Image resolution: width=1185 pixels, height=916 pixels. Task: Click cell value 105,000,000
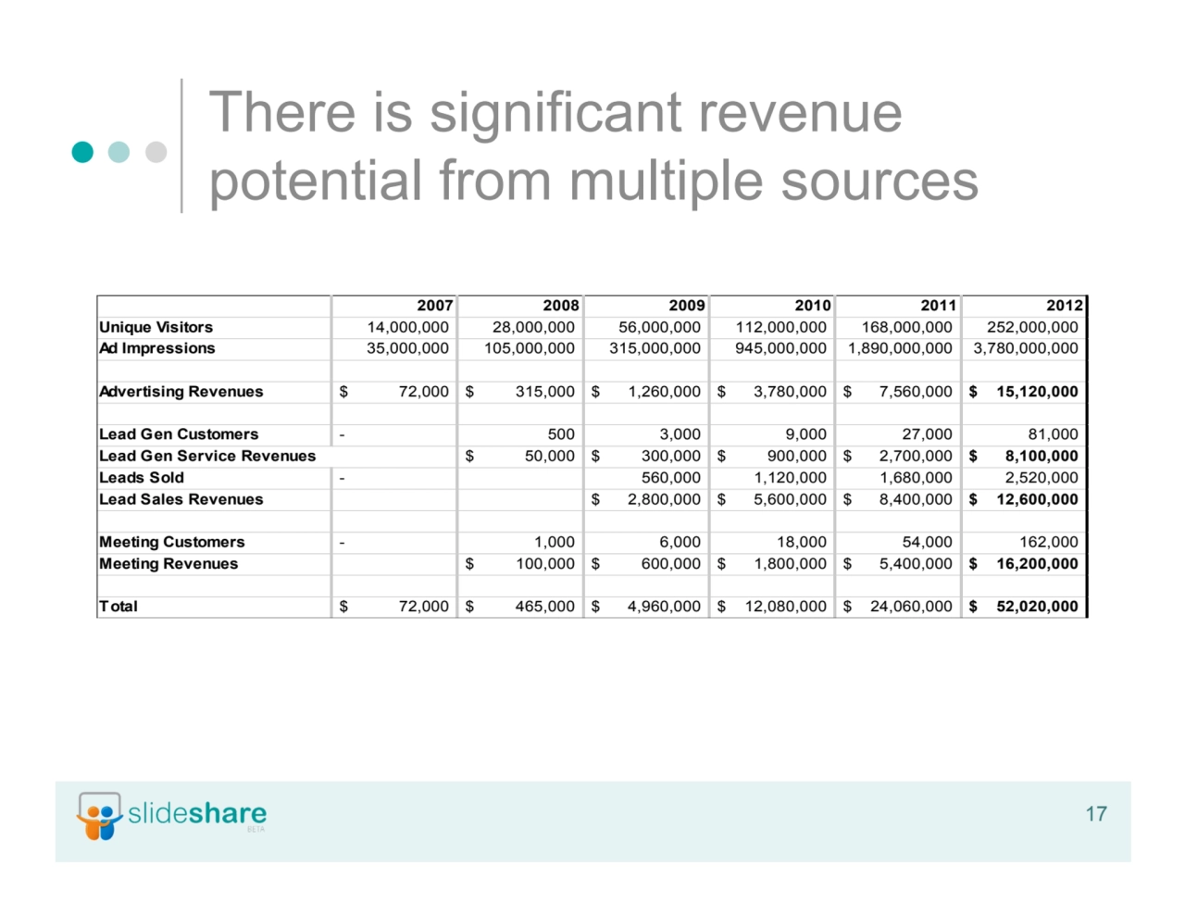point(529,348)
